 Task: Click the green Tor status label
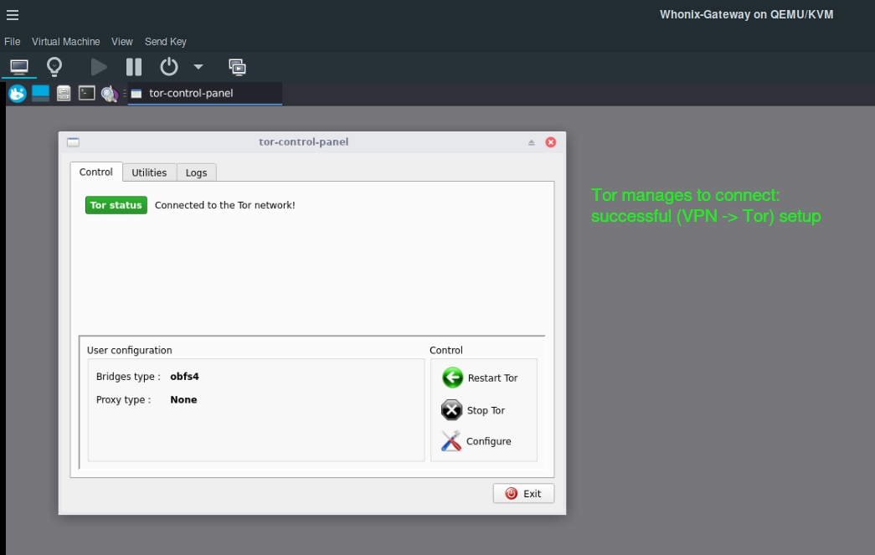coord(116,205)
